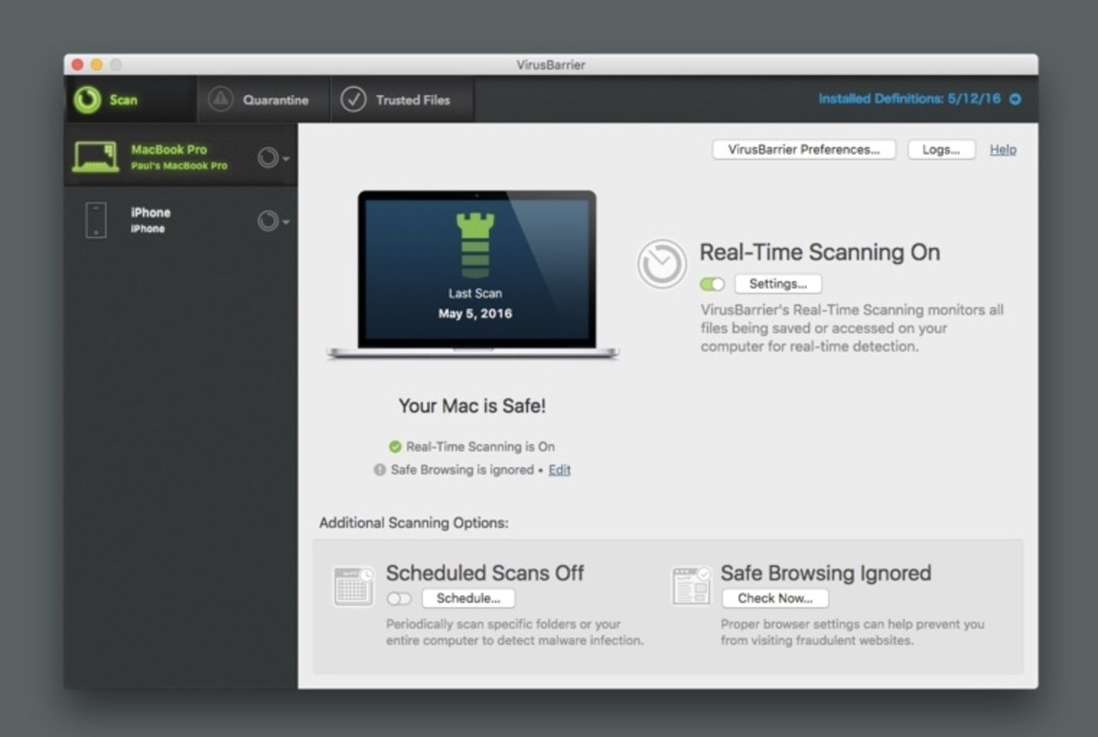Click the Quarantine warning triangle icon
This screenshot has height=737, width=1098.
pos(221,100)
